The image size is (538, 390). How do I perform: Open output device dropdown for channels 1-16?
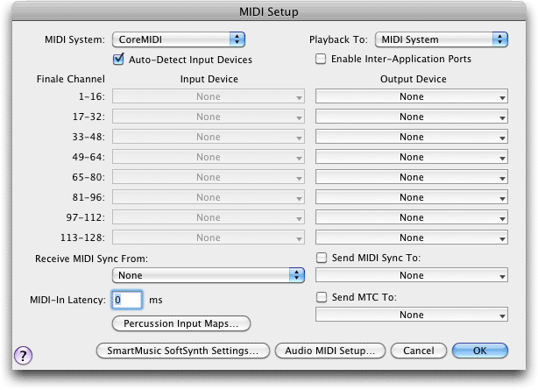[412, 96]
